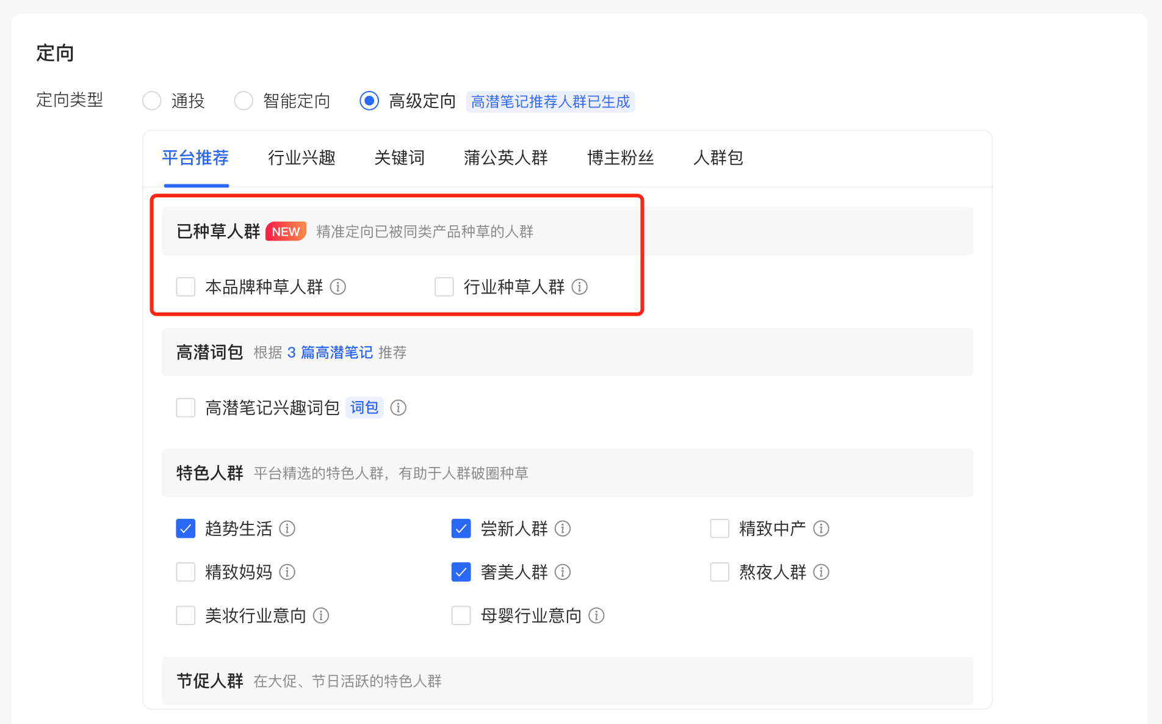Switch to the 平台推荐 tab

[195, 158]
